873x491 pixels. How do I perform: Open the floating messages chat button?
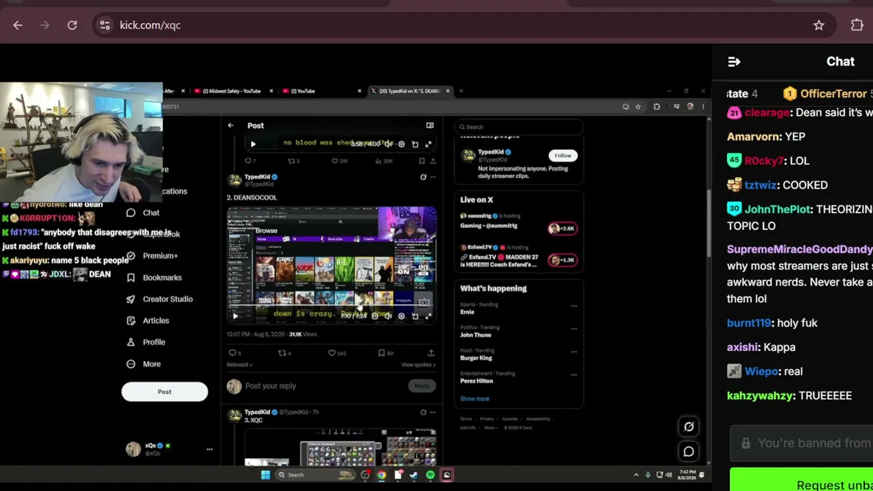pos(689,451)
